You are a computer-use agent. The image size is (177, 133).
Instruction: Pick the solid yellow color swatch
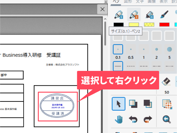click(134, 25)
